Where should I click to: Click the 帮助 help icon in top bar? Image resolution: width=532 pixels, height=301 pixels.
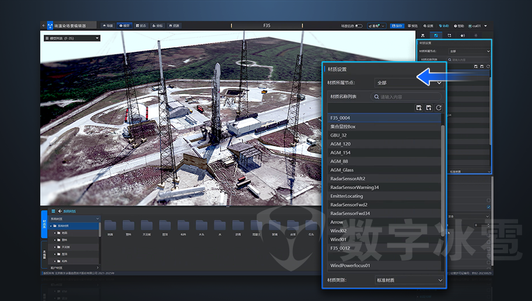click(459, 26)
